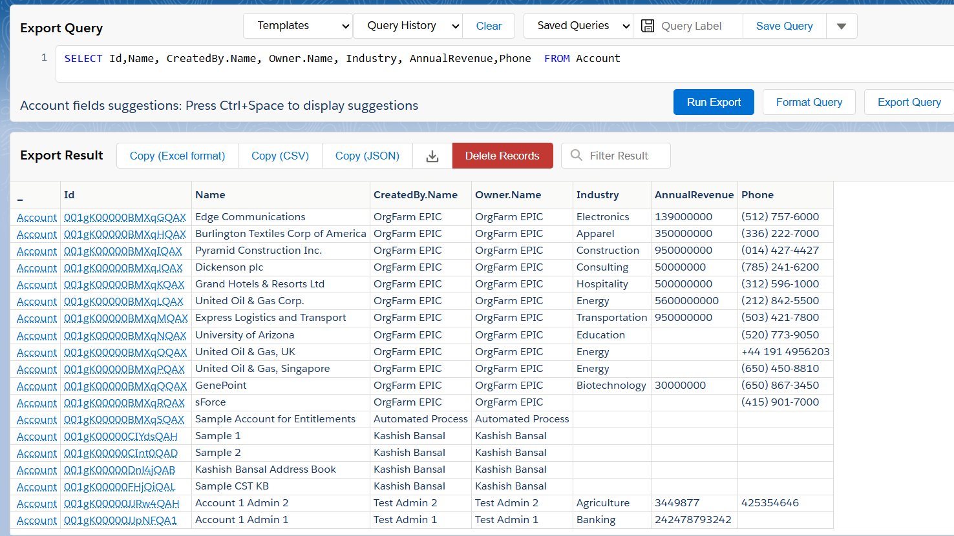Focus the Query Label input field
954x536 pixels.
698,26
